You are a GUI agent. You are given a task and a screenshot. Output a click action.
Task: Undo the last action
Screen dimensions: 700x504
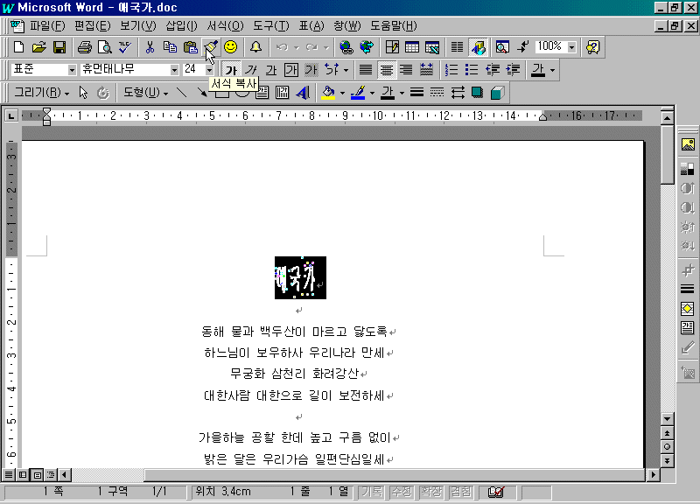tap(282, 47)
